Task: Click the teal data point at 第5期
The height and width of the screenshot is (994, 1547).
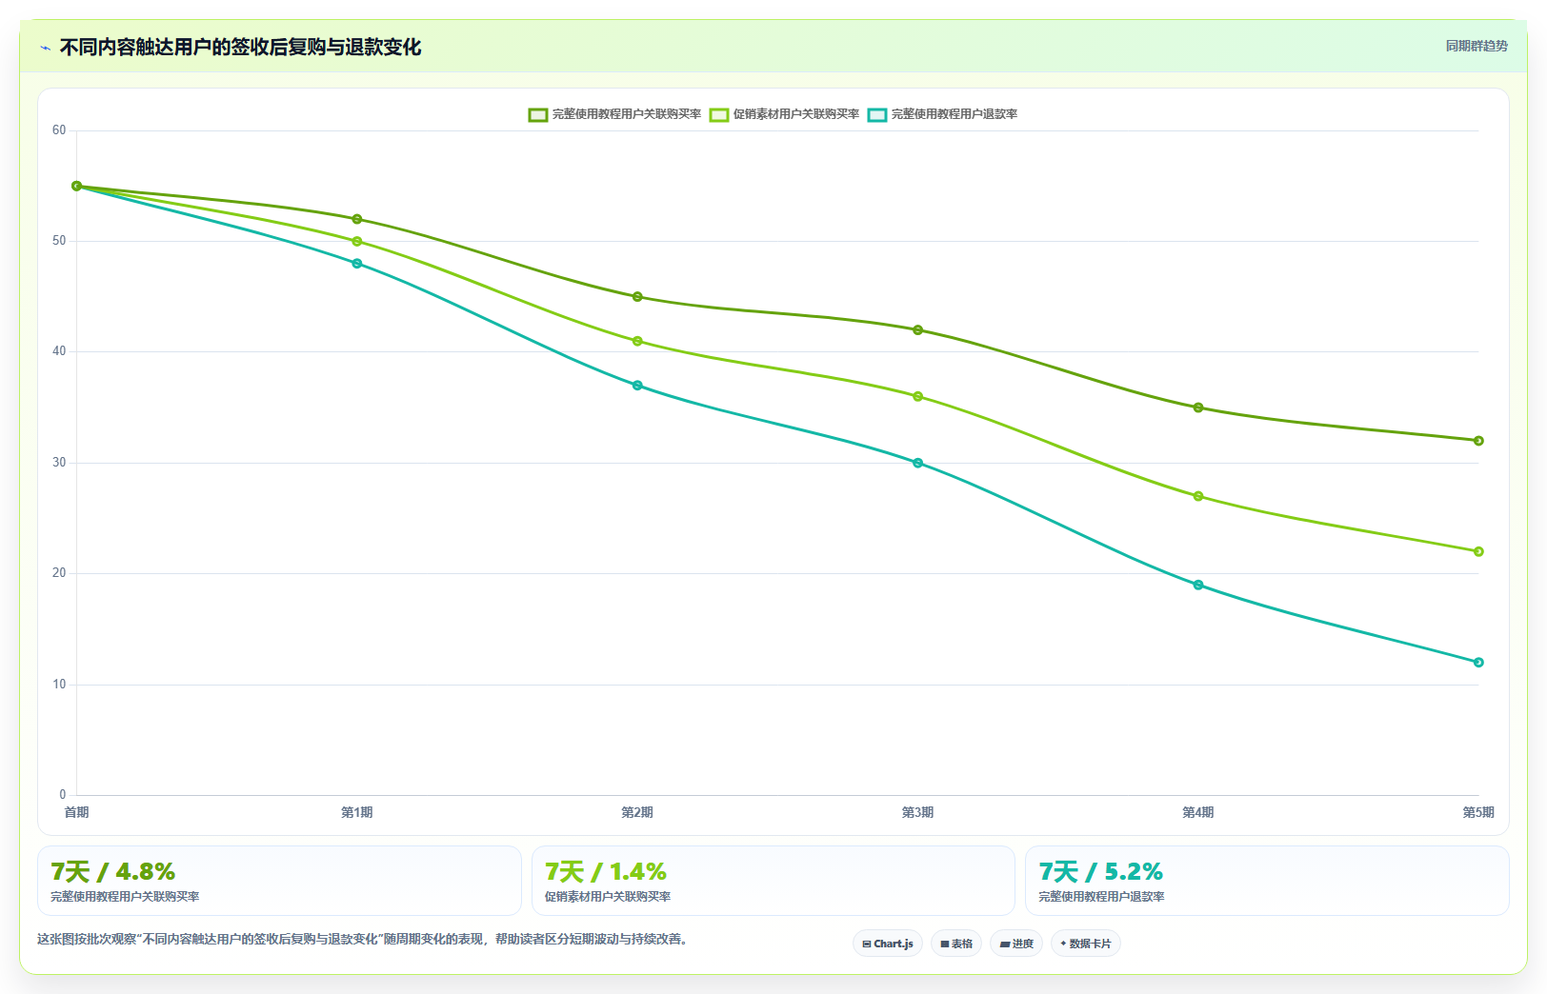Action: 1478,663
